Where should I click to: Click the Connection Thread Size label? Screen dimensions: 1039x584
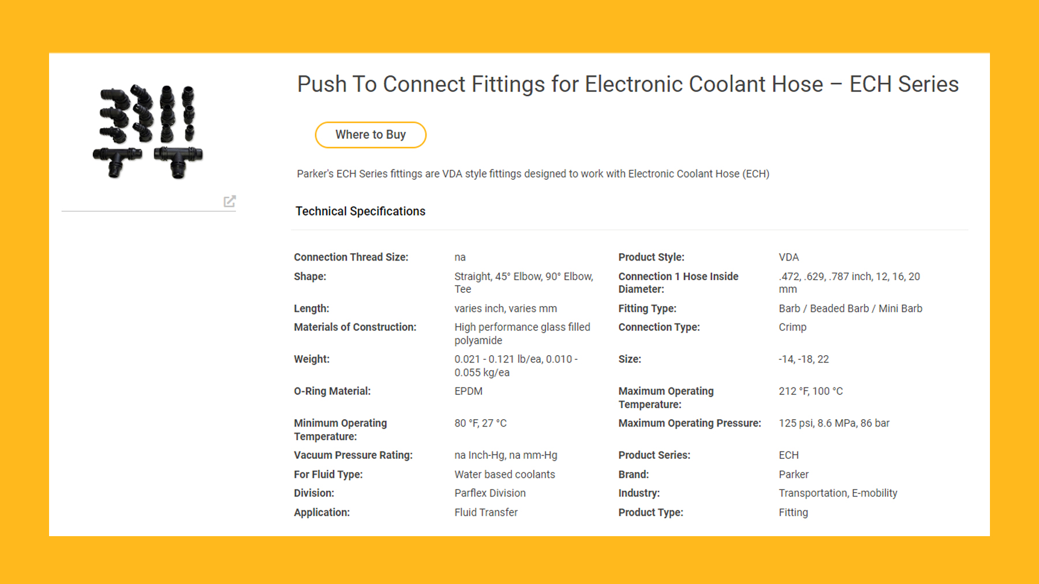point(351,257)
